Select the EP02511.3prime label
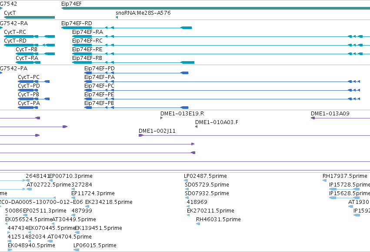 pyautogui.click(x=45, y=211)
